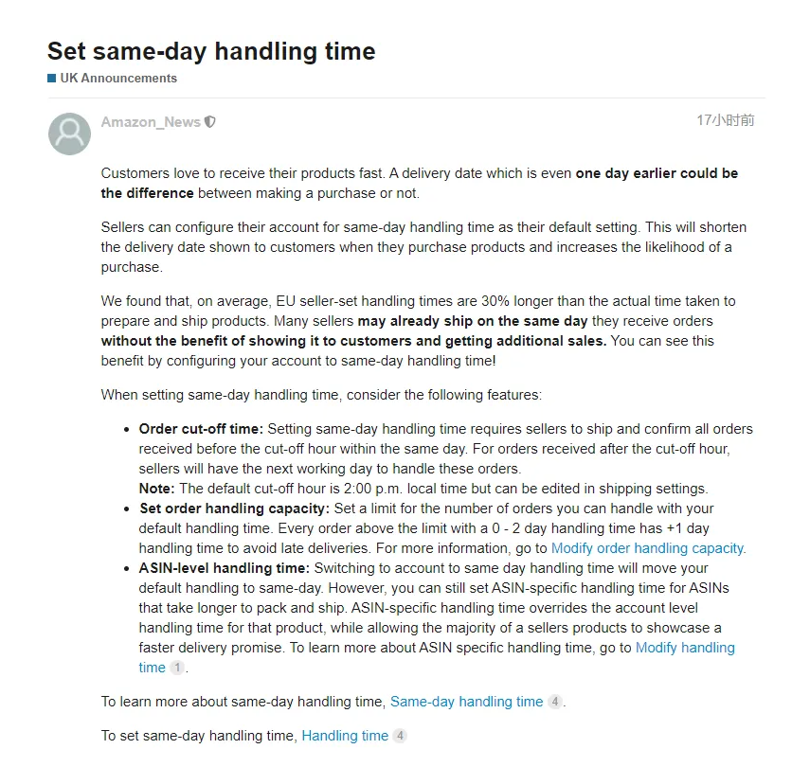810x767 pixels.
Task: Click the ASIN-level handling time heading
Action: pos(225,568)
